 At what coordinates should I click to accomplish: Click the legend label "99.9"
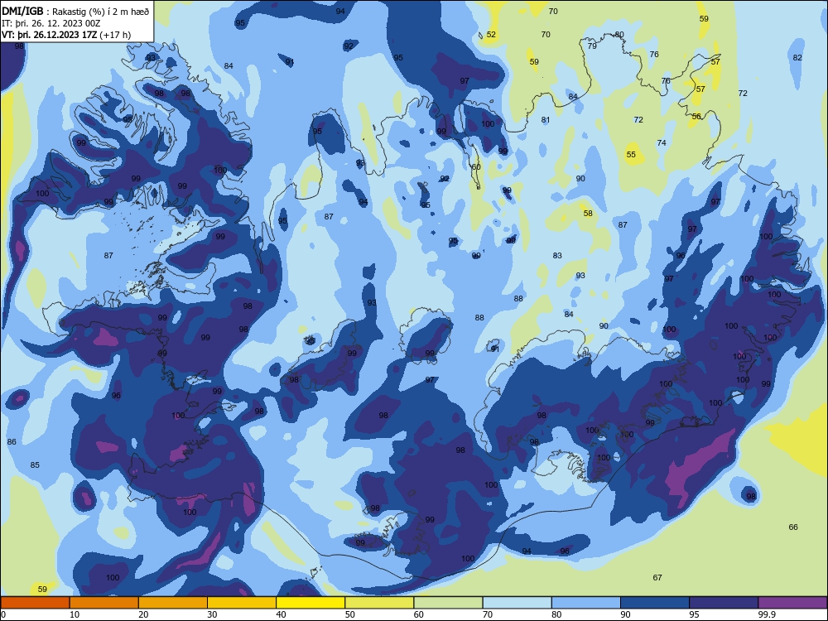[x=766, y=614]
